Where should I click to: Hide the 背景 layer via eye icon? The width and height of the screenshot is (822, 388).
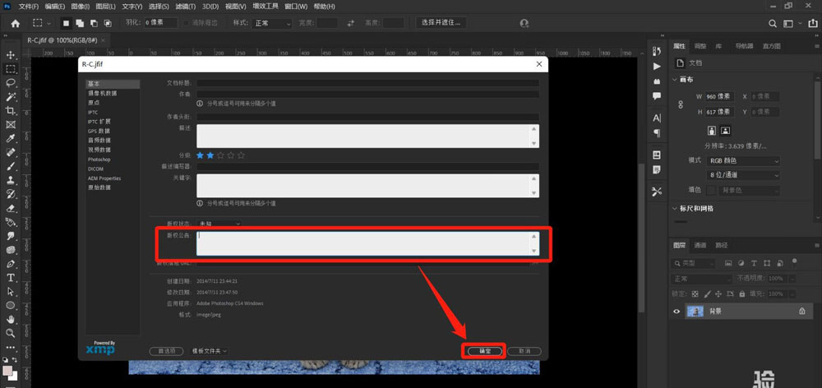coord(677,312)
